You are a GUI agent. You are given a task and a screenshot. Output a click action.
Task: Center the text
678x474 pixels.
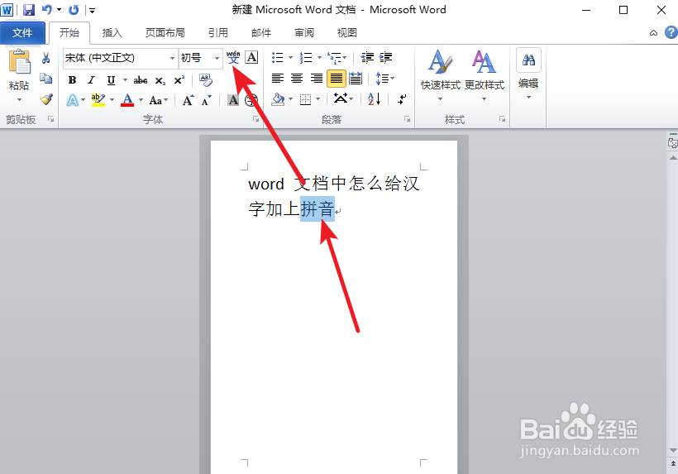[x=297, y=79]
